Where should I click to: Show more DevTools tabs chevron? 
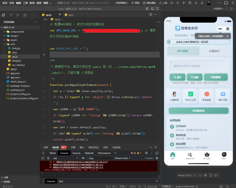click(115, 153)
